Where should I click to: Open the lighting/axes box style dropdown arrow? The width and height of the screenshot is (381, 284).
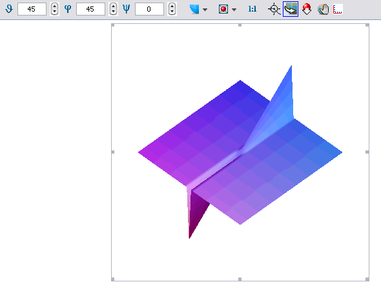[234, 10]
